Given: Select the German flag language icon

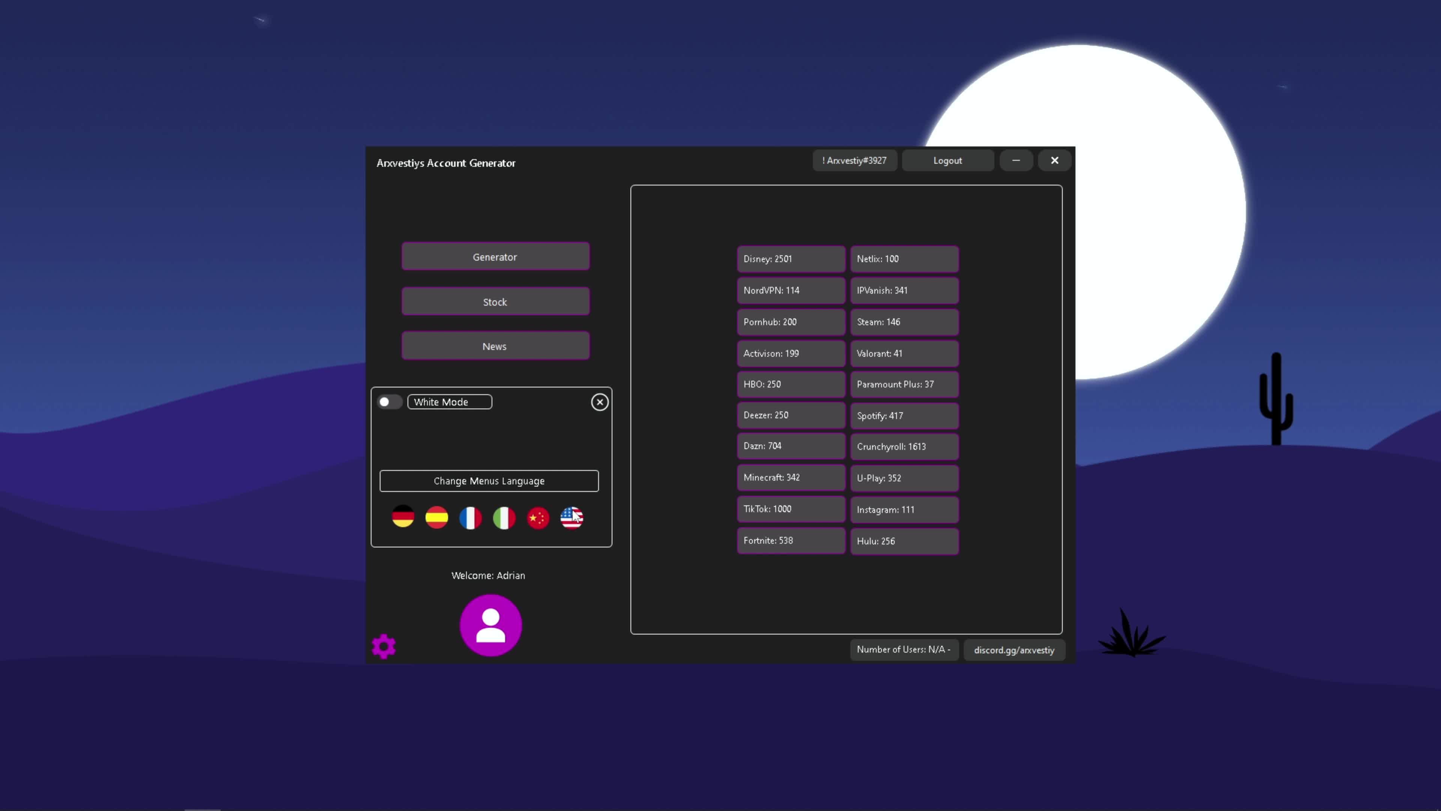Looking at the screenshot, I should pos(403,518).
